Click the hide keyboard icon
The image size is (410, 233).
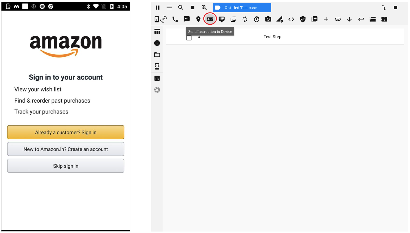click(x=221, y=19)
